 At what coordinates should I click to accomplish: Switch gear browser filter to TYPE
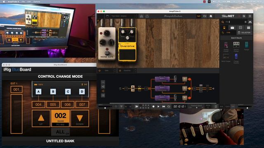click(x=228, y=33)
